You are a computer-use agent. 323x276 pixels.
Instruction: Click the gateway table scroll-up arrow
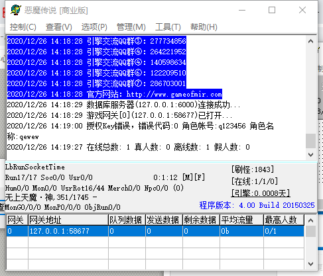(310, 220)
